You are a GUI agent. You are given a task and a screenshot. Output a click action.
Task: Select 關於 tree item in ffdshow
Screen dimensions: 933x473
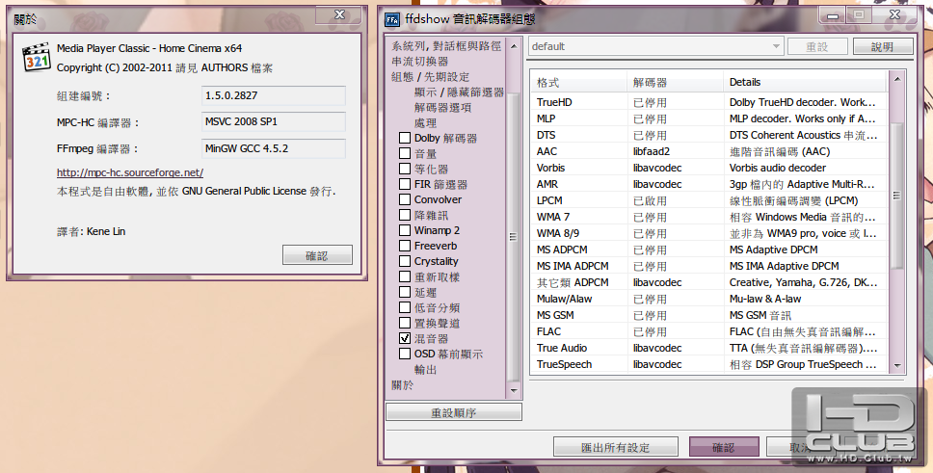pyautogui.click(x=402, y=385)
